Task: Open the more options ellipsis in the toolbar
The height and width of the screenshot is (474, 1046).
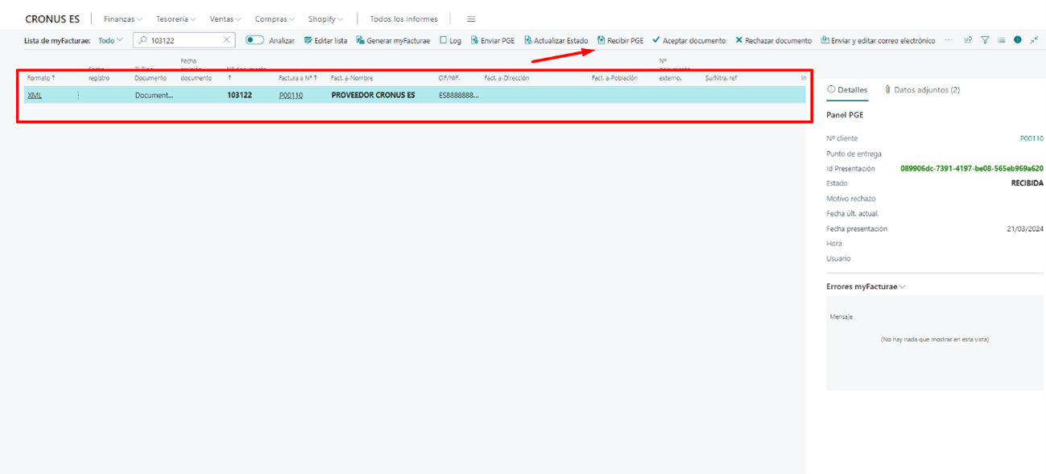Action: pos(949,40)
